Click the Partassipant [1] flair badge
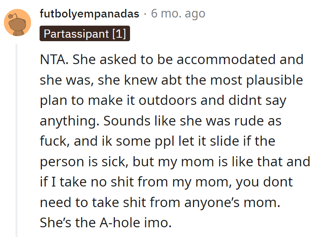 [85, 34]
